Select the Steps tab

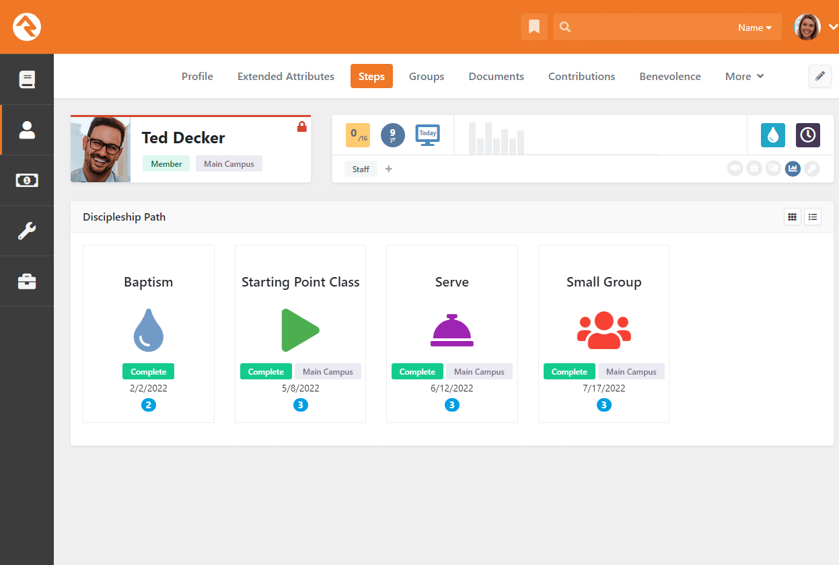point(371,76)
